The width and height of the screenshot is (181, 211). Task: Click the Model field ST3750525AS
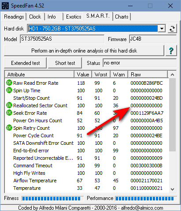coord(62,39)
